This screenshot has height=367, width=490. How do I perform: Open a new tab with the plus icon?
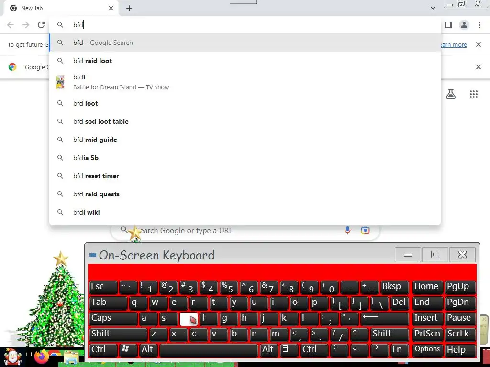[x=129, y=8]
